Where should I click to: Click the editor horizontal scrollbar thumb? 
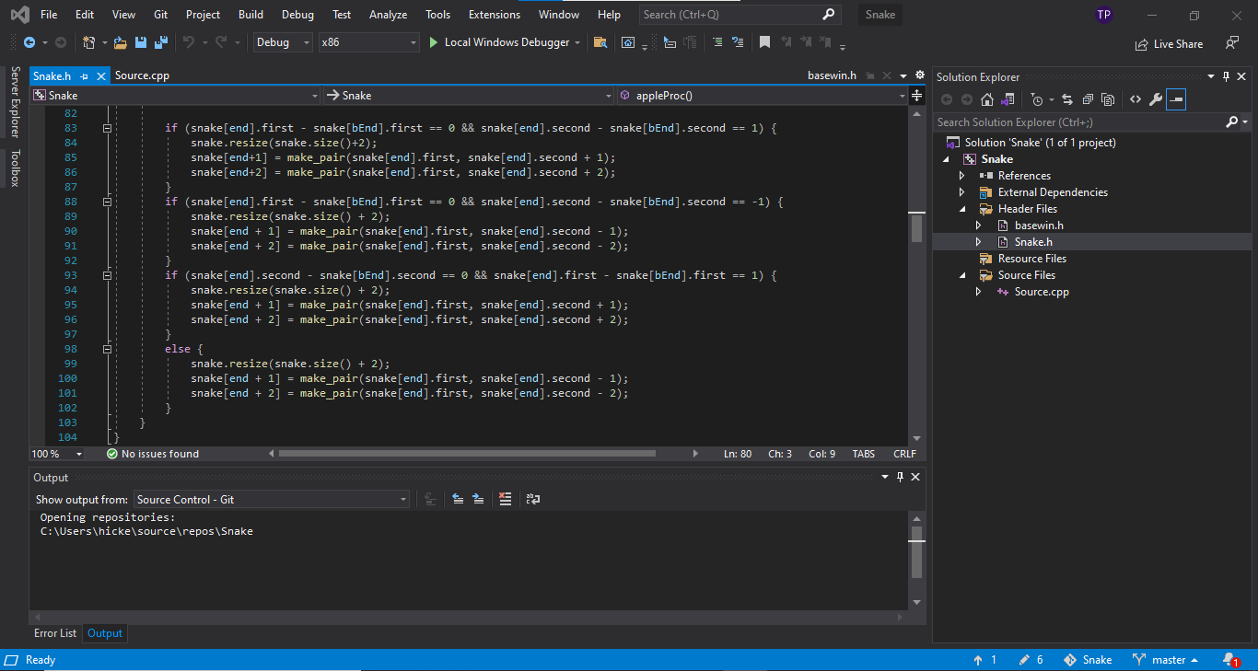coord(466,454)
